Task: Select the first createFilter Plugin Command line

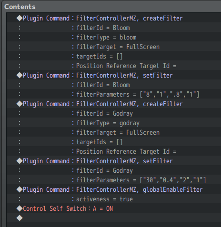Action: [114, 18]
